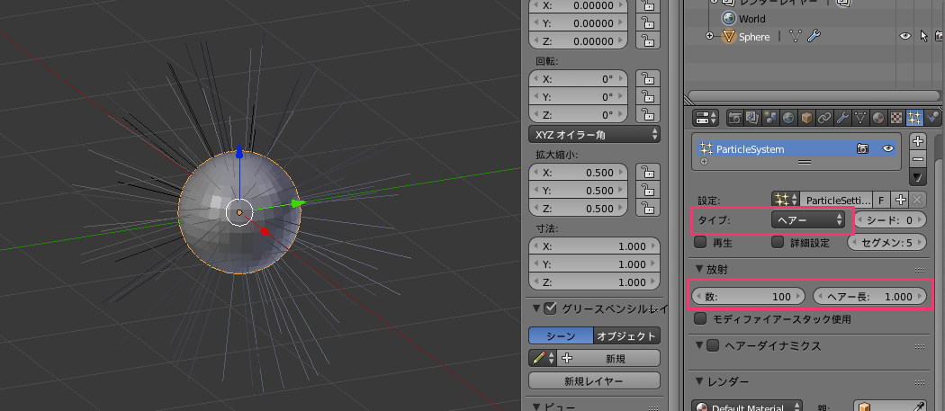Click plus icon to add particle system slot

918,141
